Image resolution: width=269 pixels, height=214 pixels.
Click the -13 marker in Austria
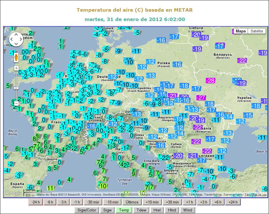tap(137, 114)
